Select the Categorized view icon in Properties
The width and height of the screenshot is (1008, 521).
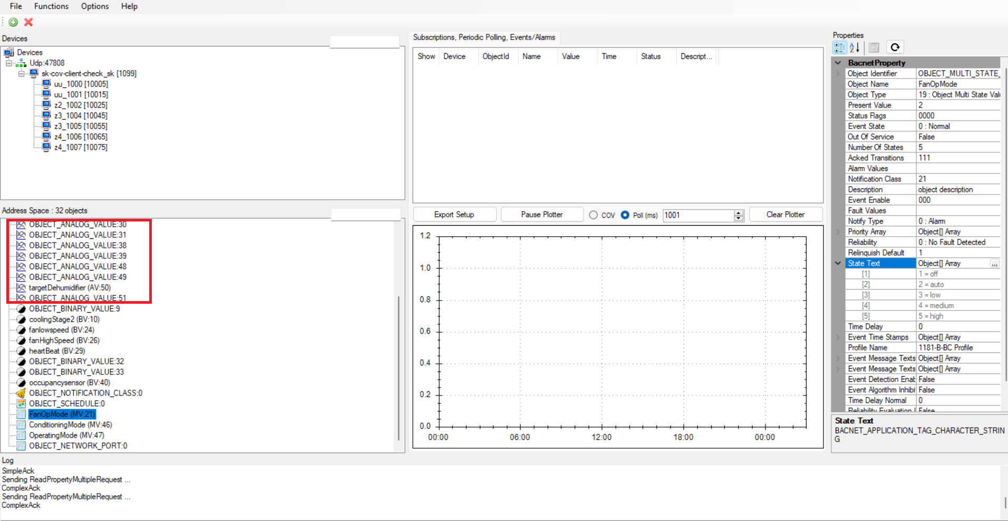(x=839, y=47)
